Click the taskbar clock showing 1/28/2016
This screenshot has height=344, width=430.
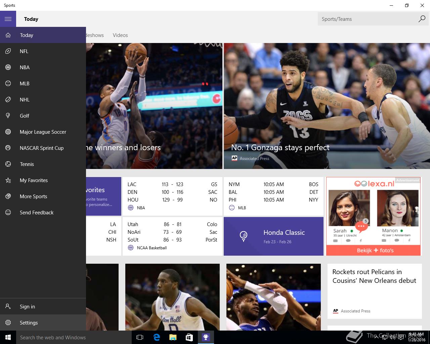416,337
